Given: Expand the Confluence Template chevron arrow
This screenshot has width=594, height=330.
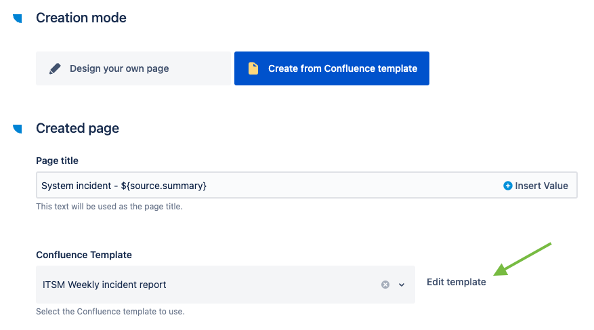Looking at the screenshot, I should (402, 285).
